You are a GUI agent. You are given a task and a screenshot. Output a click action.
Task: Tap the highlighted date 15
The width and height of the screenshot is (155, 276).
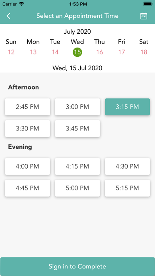click(x=77, y=52)
